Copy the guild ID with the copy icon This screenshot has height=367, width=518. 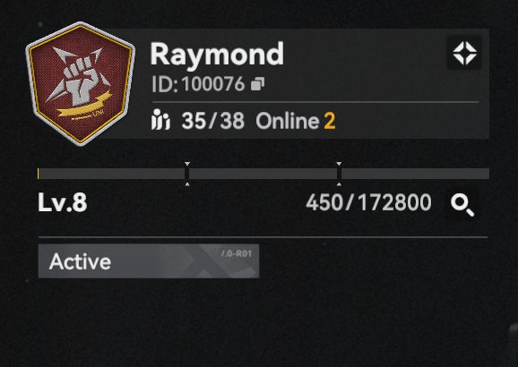point(258,84)
